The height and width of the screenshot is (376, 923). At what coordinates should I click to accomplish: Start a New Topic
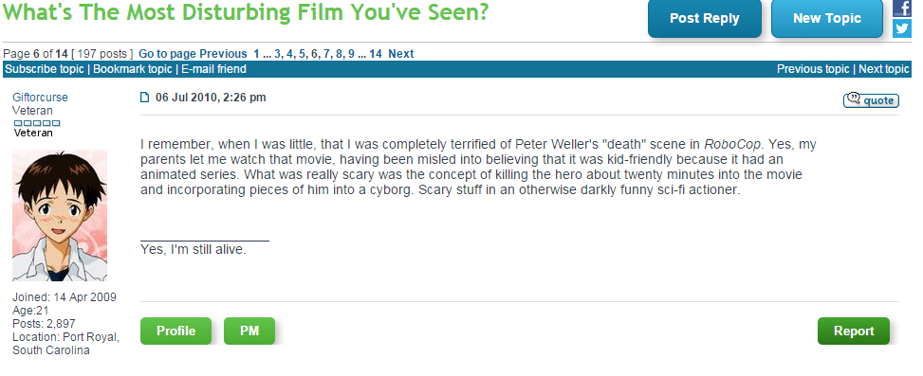(827, 18)
